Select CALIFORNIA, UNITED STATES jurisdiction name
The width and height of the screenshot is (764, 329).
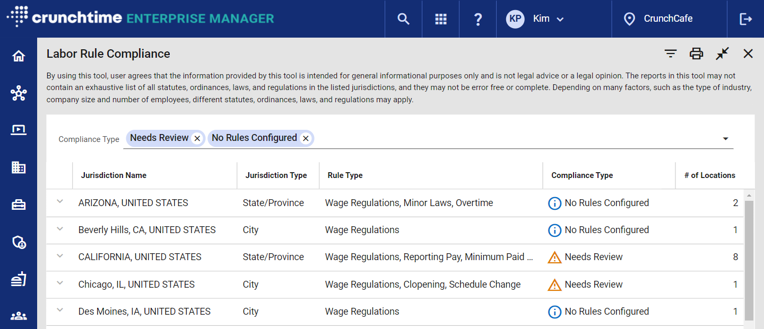[140, 257]
